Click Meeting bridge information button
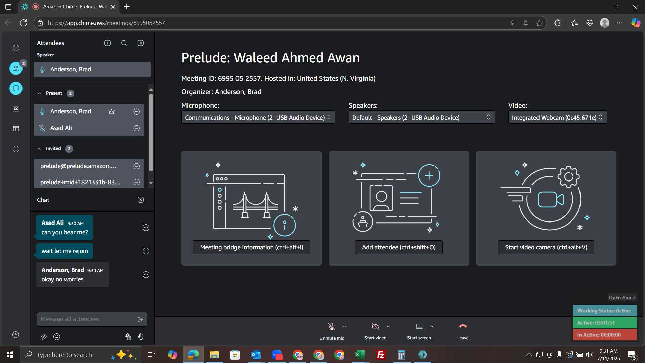This screenshot has height=363, width=645. pos(252,247)
